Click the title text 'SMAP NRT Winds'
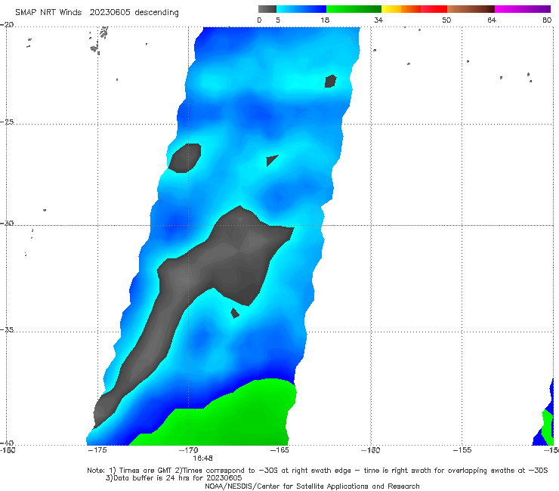This screenshot has height=491, width=559. click(x=48, y=13)
